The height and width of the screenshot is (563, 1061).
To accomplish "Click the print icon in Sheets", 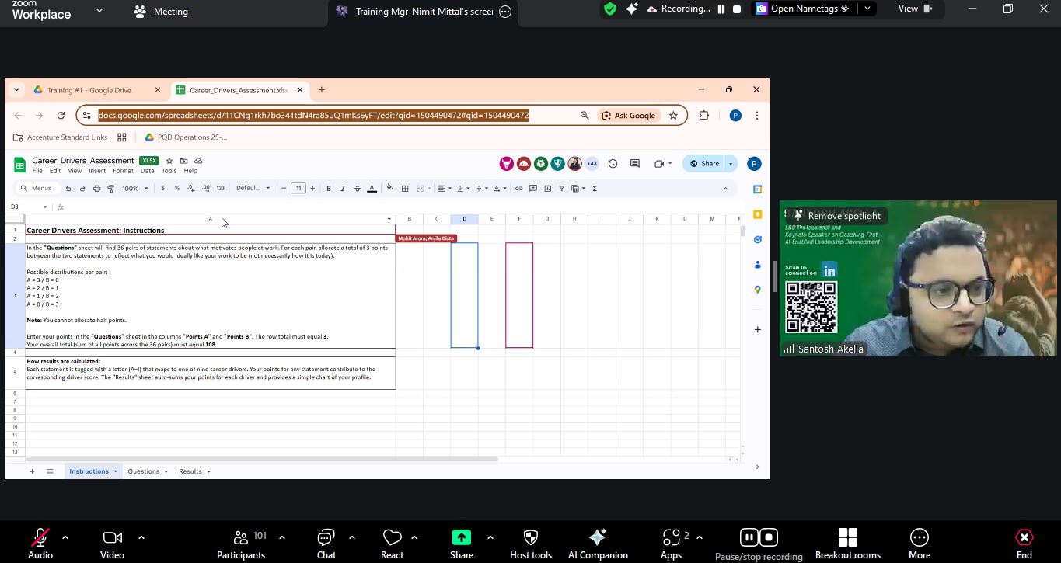I will (96, 189).
